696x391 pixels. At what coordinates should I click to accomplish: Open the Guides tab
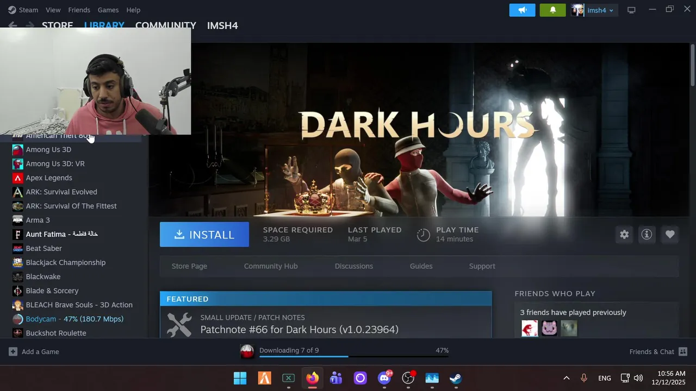click(421, 266)
